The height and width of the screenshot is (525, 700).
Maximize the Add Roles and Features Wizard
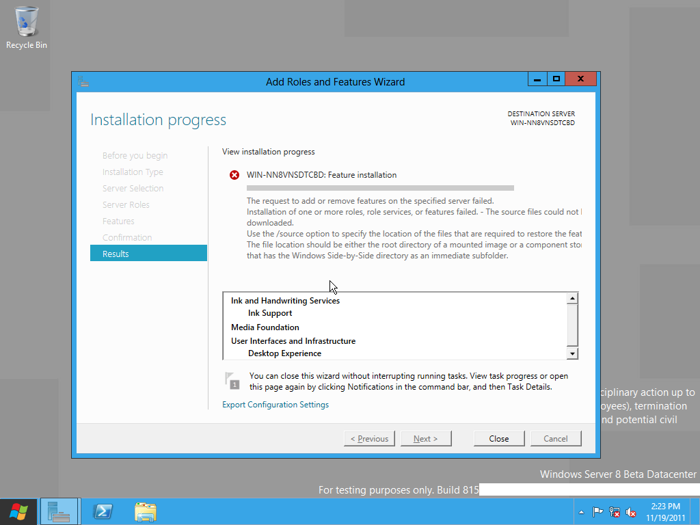pyautogui.click(x=556, y=79)
